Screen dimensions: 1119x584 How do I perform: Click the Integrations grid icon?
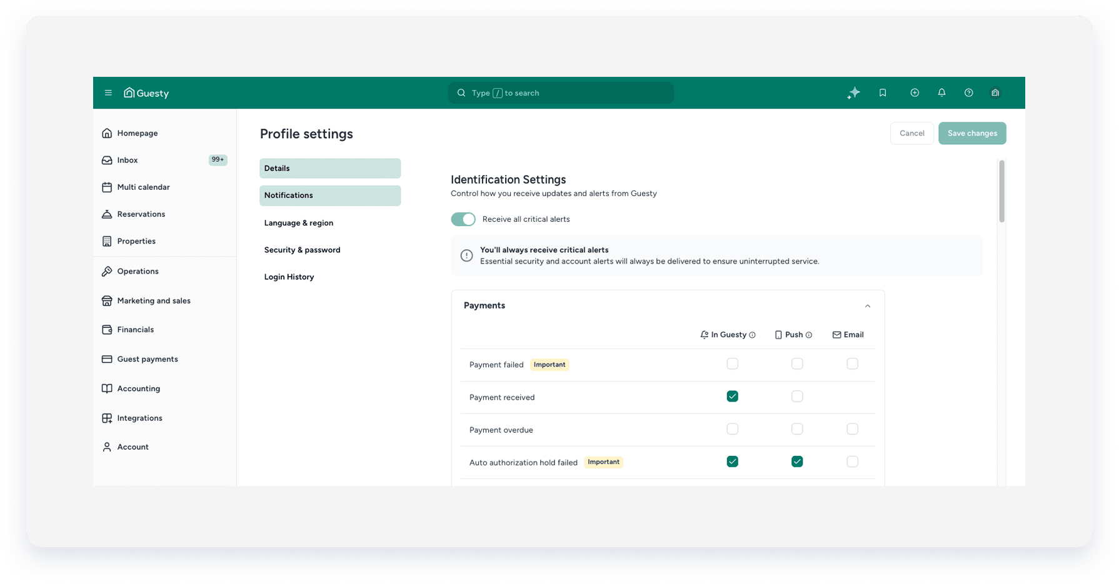[107, 418]
